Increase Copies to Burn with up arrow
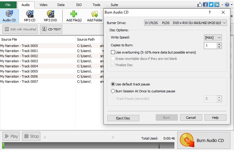Viewport: 234px width, 151px height. tap(219, 44)
